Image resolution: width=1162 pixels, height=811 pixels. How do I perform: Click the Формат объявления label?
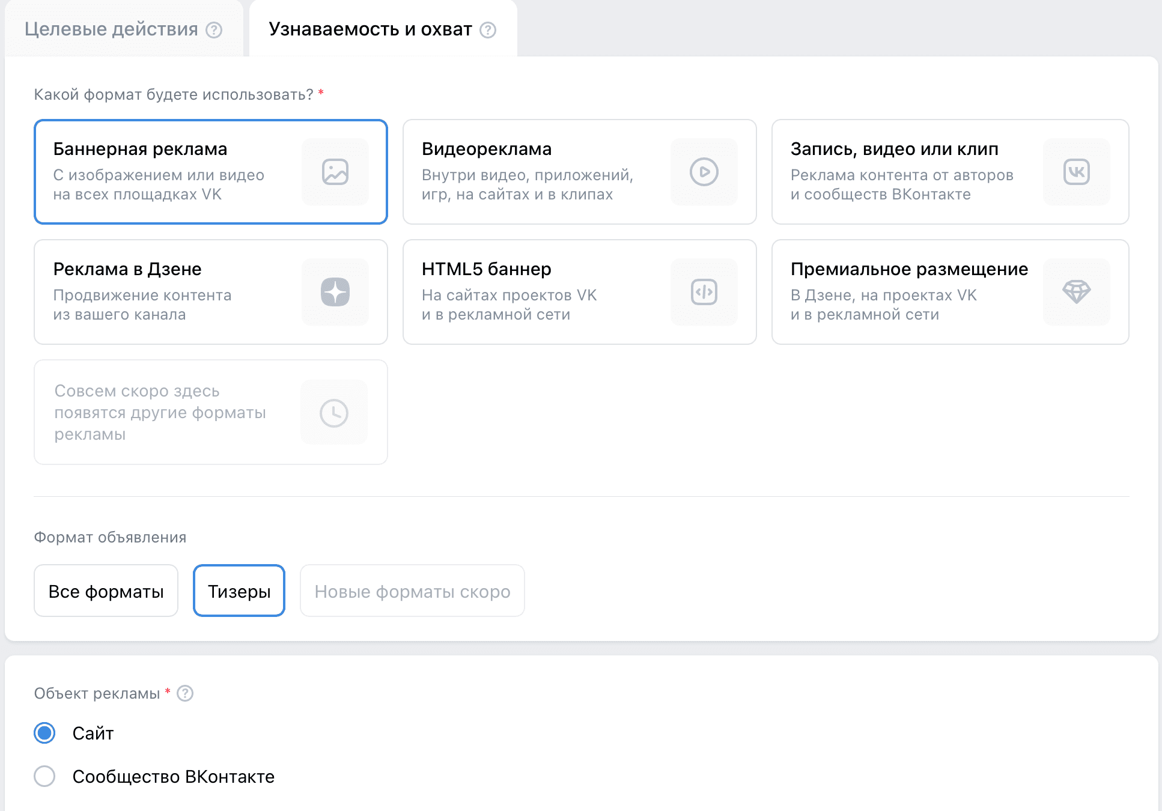tap(110, 537)
